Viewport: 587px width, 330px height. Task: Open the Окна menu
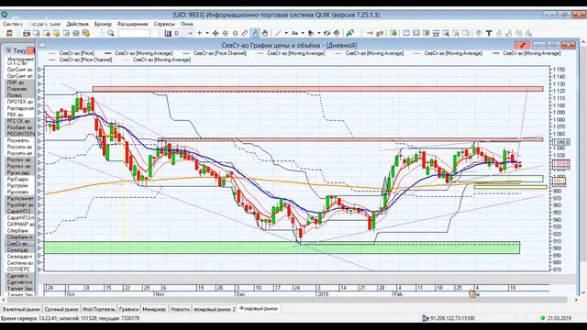point(187,24)
